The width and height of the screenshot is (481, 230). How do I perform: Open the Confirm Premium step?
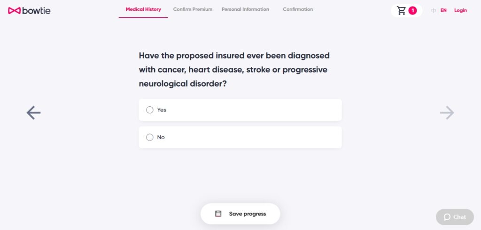click(193, 9)
